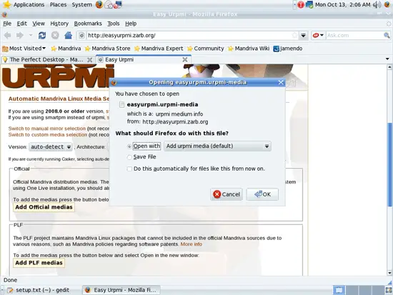Click the Jamendo bookmark icon
Screen dimensions: 393x295
(277, 49)
